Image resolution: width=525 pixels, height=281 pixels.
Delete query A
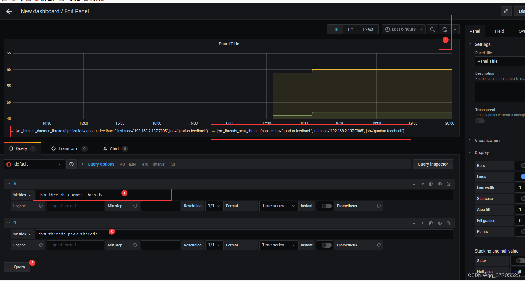click(448, 184)
